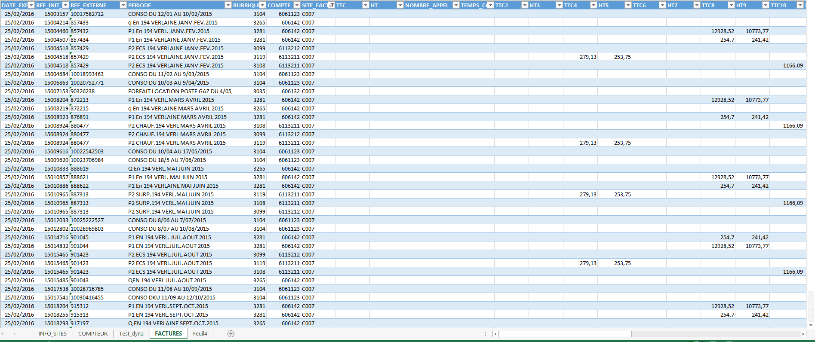815x342 pixels.
Task: Click horizontal scrollbar right arrow
Action: click(803, 334)
